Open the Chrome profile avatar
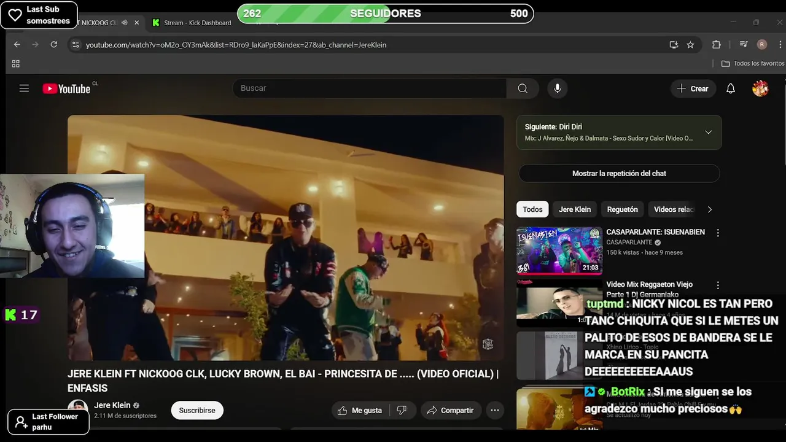Screen dimensions: 786x442 (762, 45)
